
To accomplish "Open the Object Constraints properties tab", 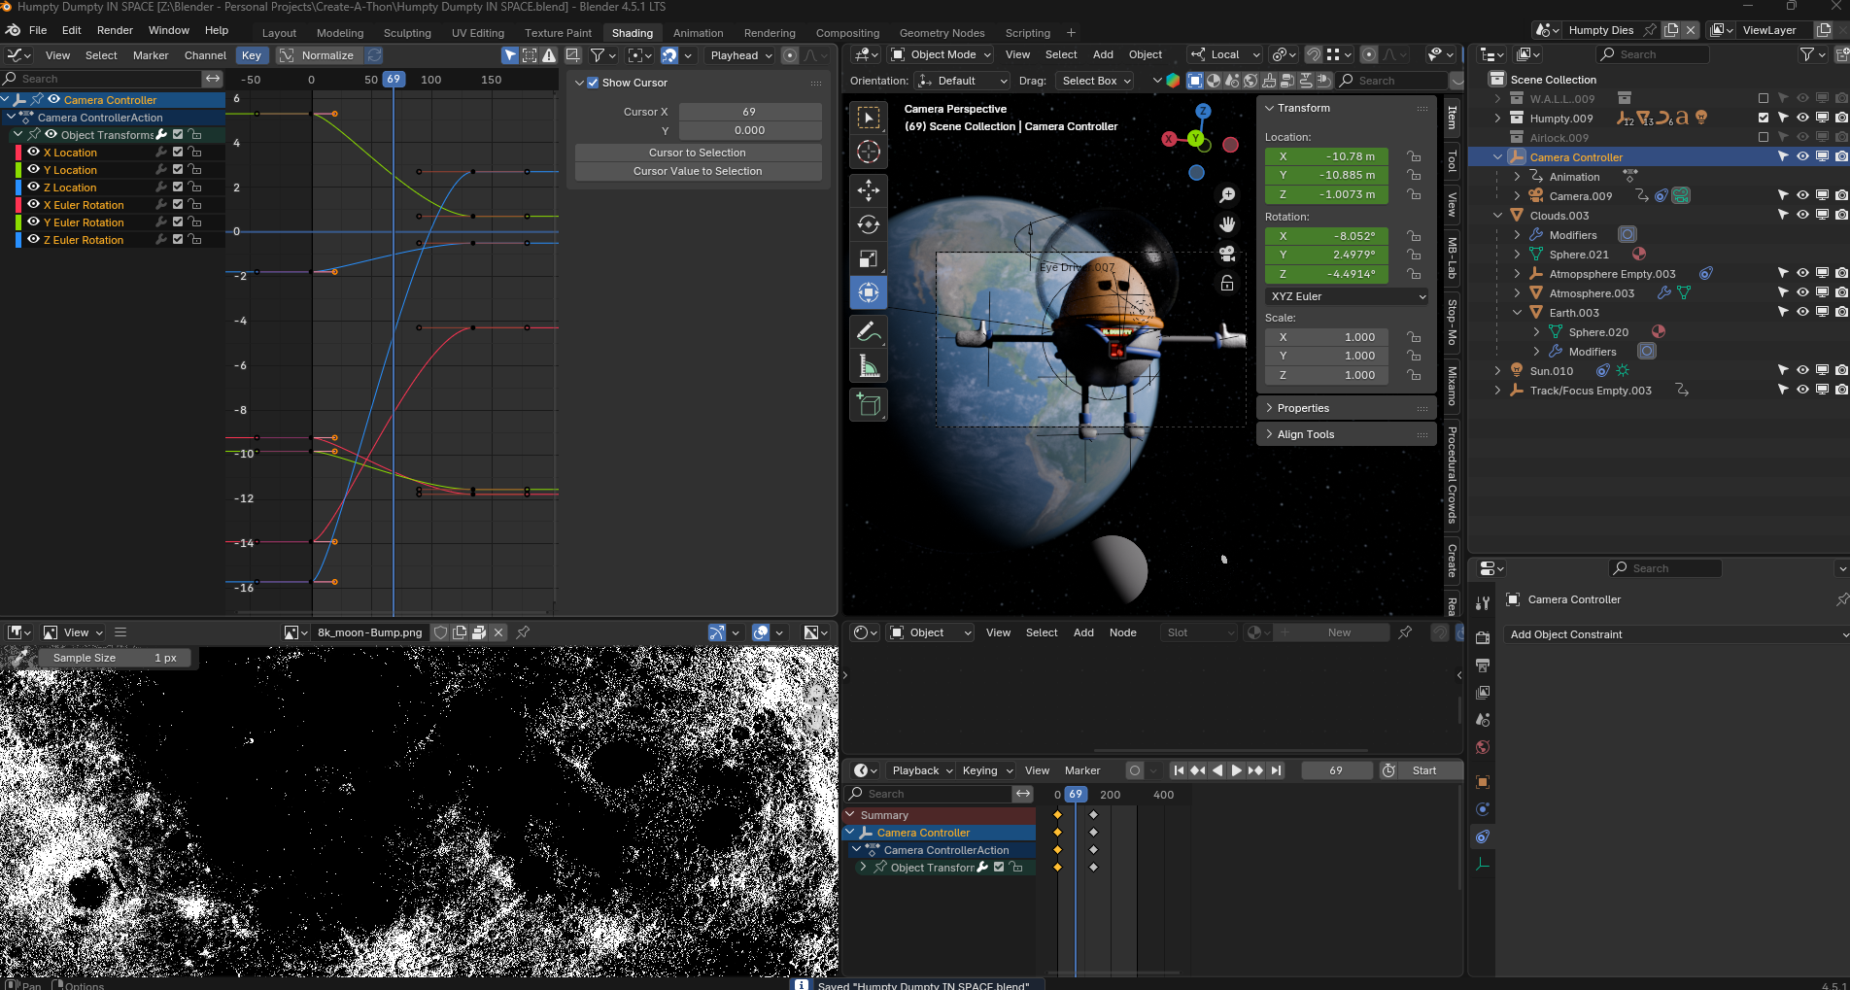I will [x=1482, y=836].
